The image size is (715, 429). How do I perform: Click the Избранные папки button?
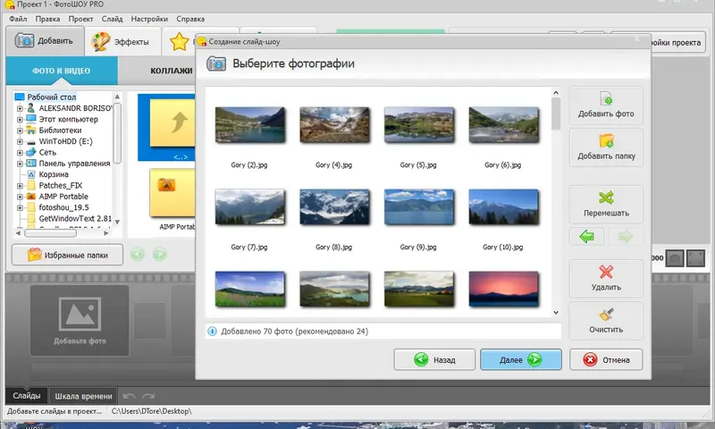[68, 255]
